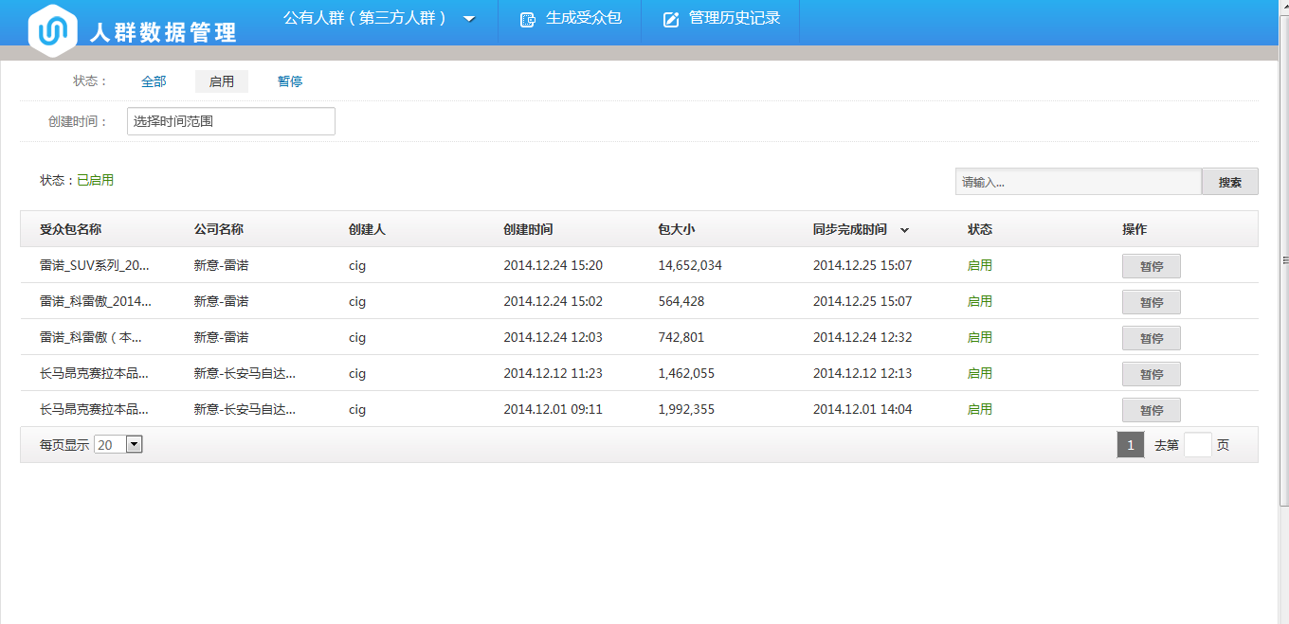Click the 雷诺_科雷傲（本... package name

point(91,337)
